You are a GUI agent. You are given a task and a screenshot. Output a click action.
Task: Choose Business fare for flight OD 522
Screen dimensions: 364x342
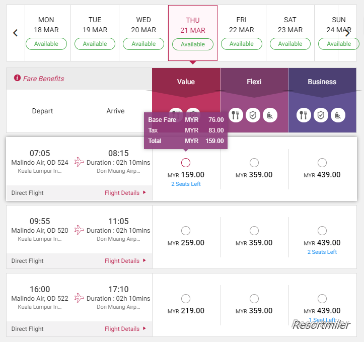(x=322, y=299)
